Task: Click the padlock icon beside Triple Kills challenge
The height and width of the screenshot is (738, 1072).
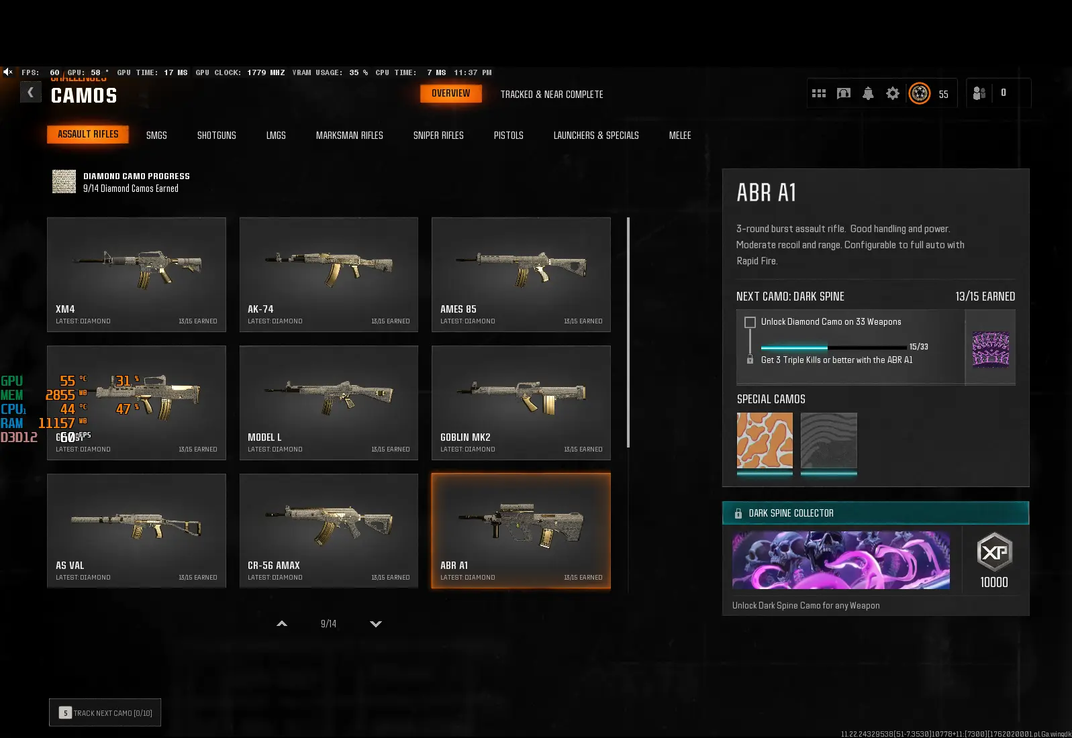Action: point(750,360)
